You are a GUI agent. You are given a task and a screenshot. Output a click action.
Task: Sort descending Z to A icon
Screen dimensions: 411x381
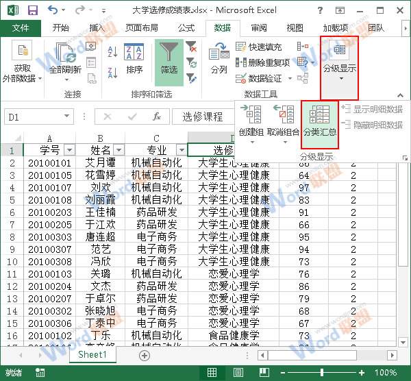113,73
